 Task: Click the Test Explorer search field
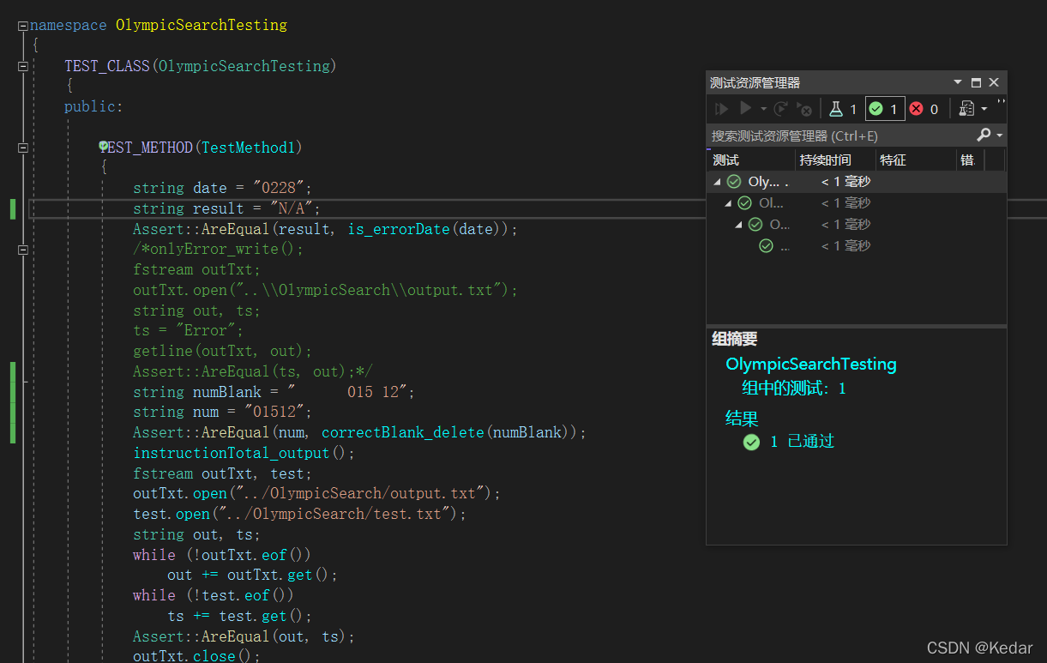click(x=840, y=136)
